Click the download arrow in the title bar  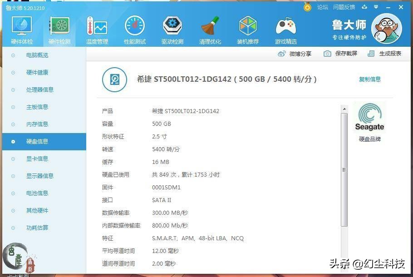(x=364, y=7)
